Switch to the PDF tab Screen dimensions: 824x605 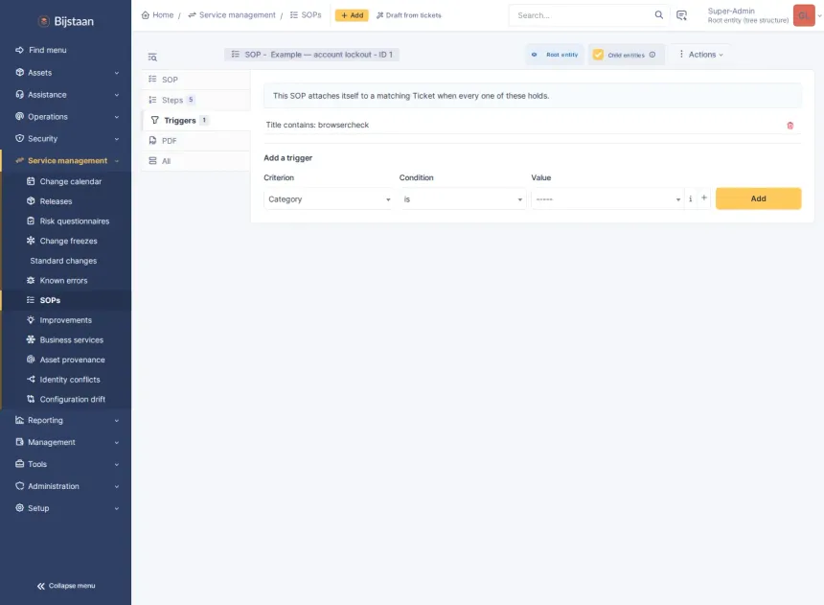pos(195,141)
